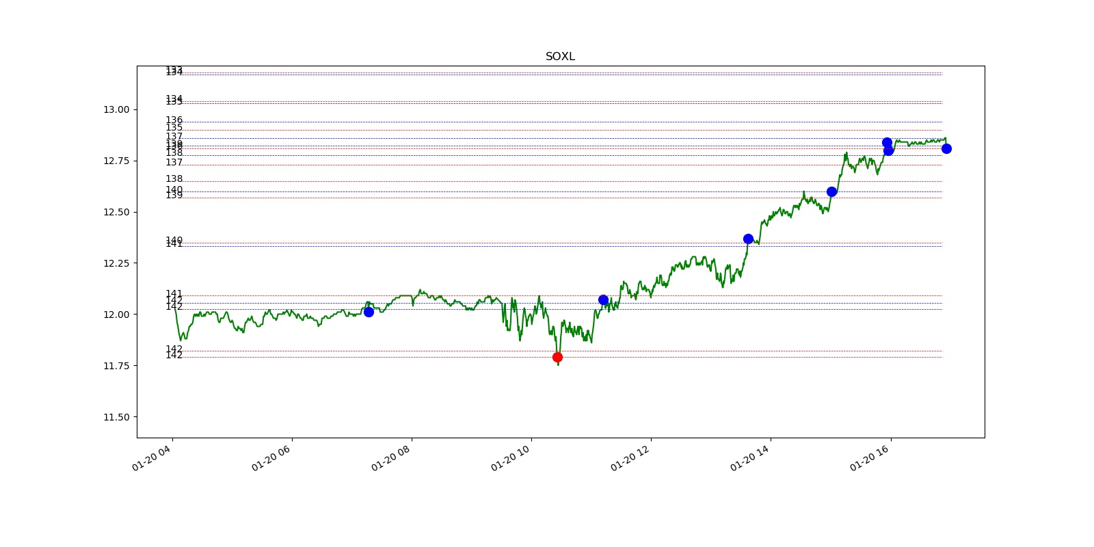Click the 13.00 y-axis tick label
1094x547 pixels.
[x=116, y=109]
